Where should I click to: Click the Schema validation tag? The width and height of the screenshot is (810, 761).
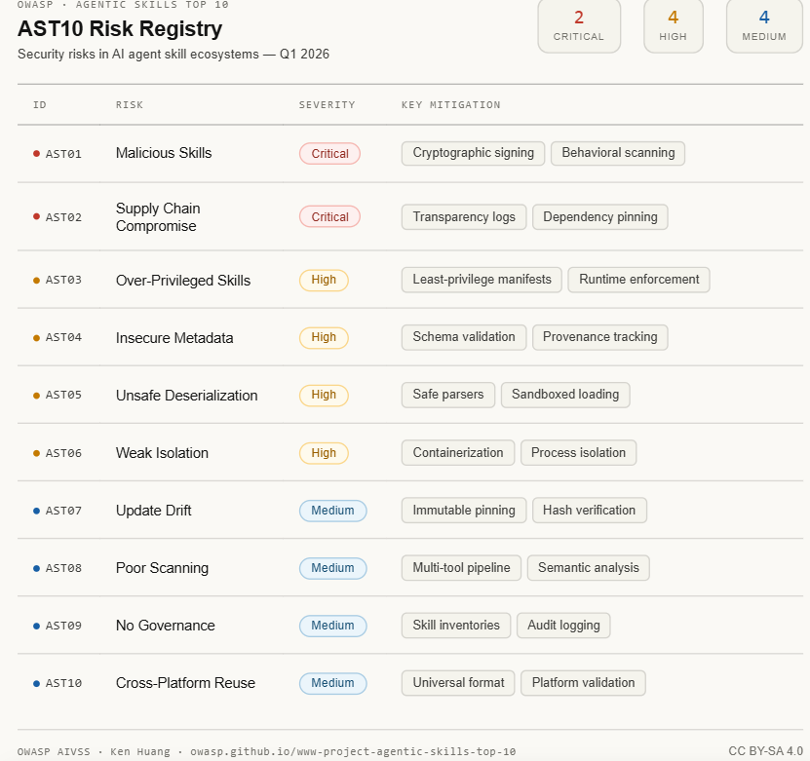[464, 337]
